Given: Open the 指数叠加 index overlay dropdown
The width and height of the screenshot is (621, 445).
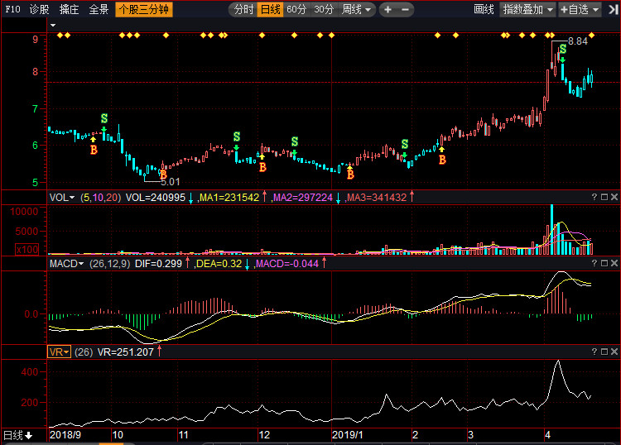Looking at the screenshot, I should point(528,9).
